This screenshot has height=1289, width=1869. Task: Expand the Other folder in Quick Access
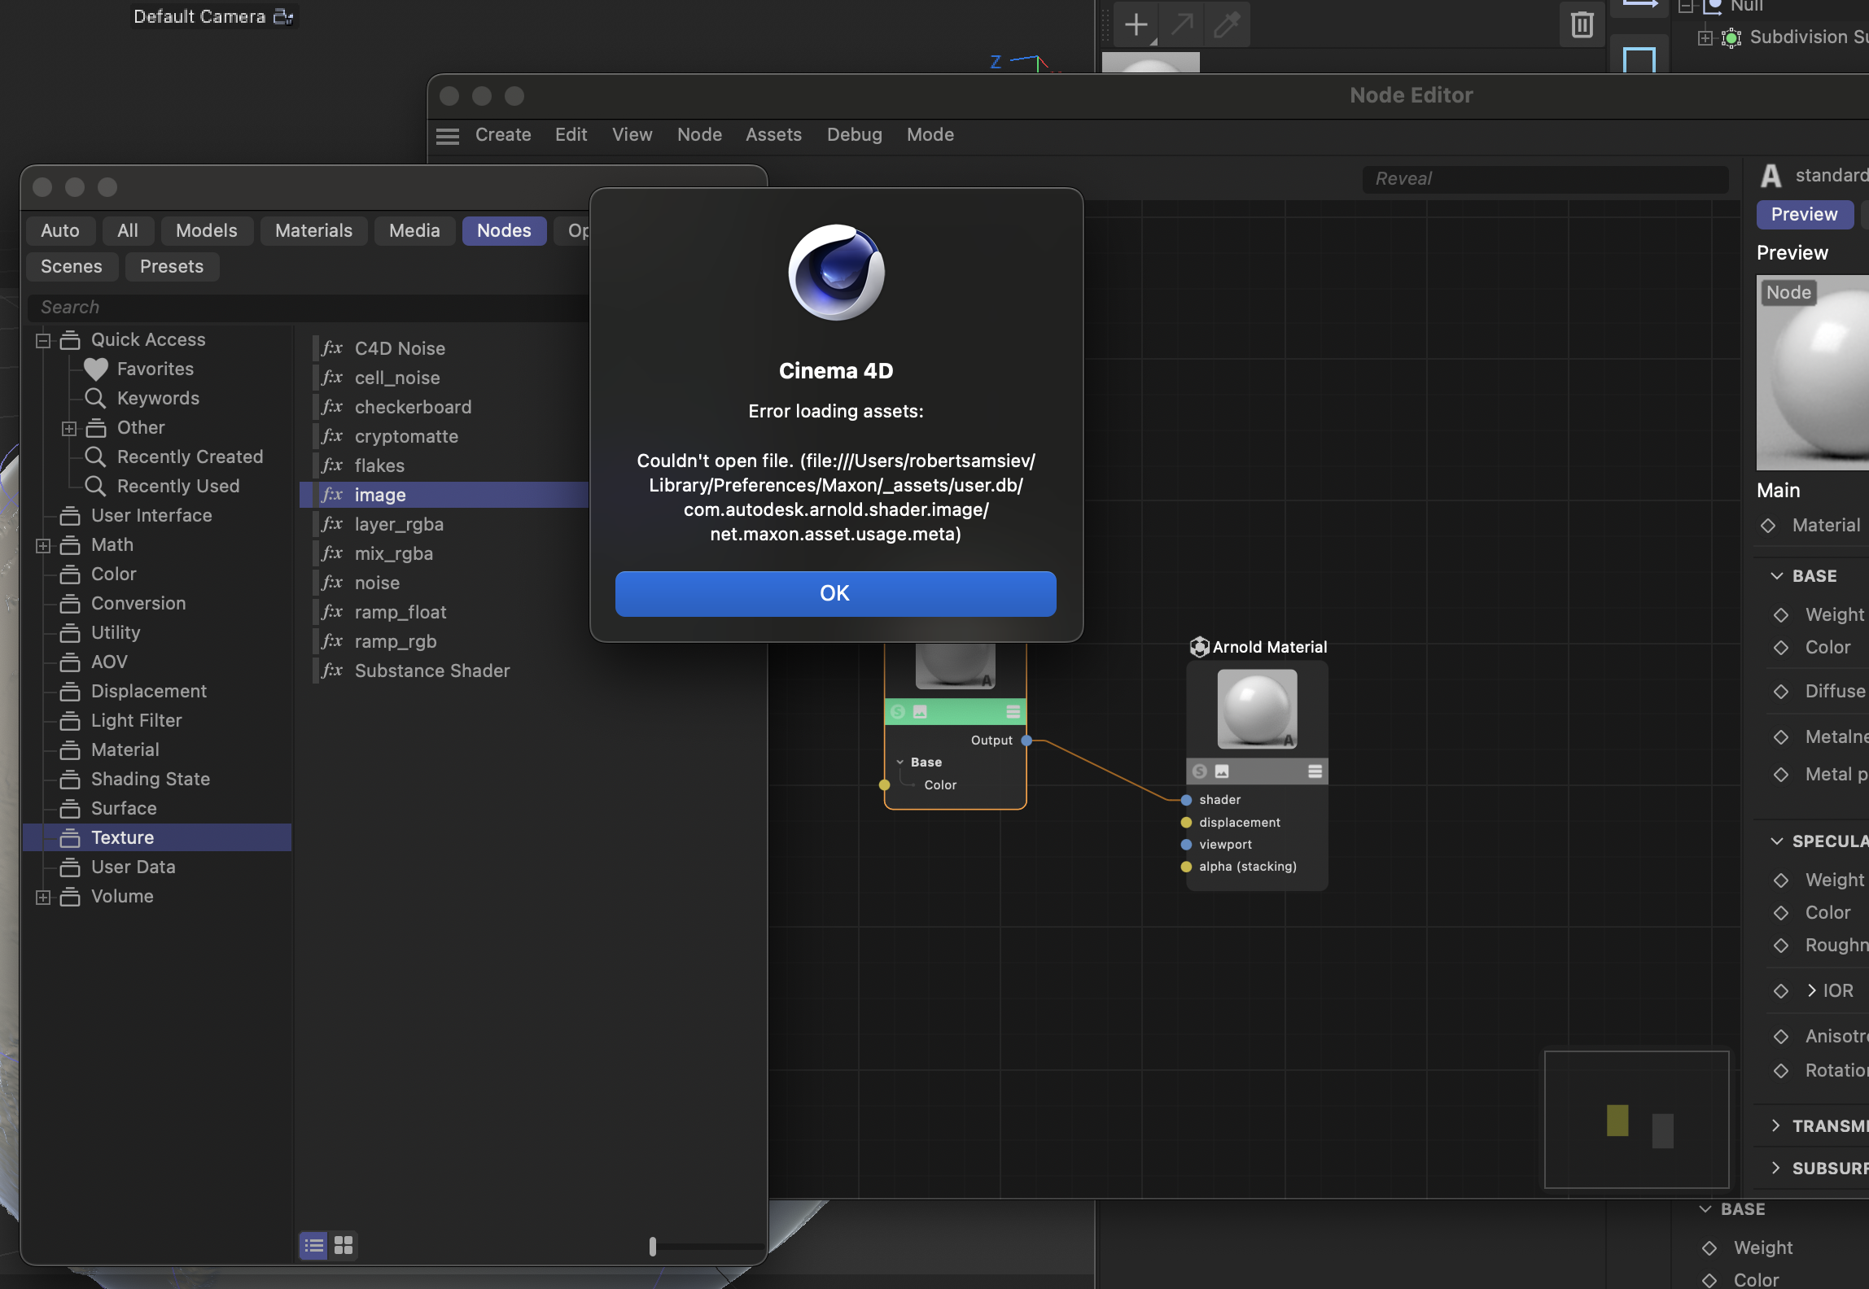(69, 428)
